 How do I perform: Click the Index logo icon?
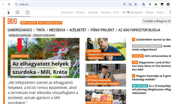(x=9, y=12)
